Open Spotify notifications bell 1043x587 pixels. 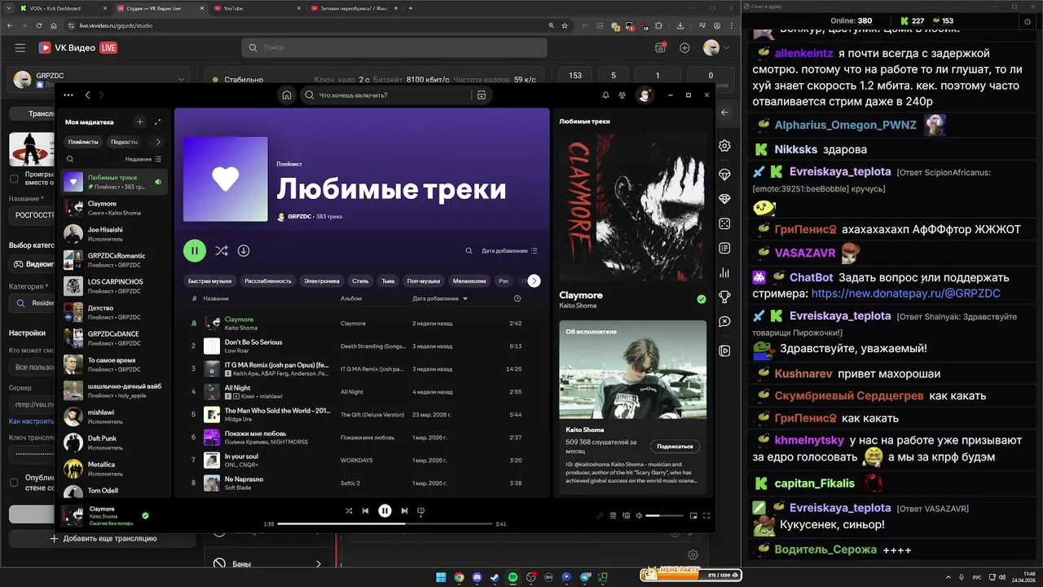pos(605,95)
